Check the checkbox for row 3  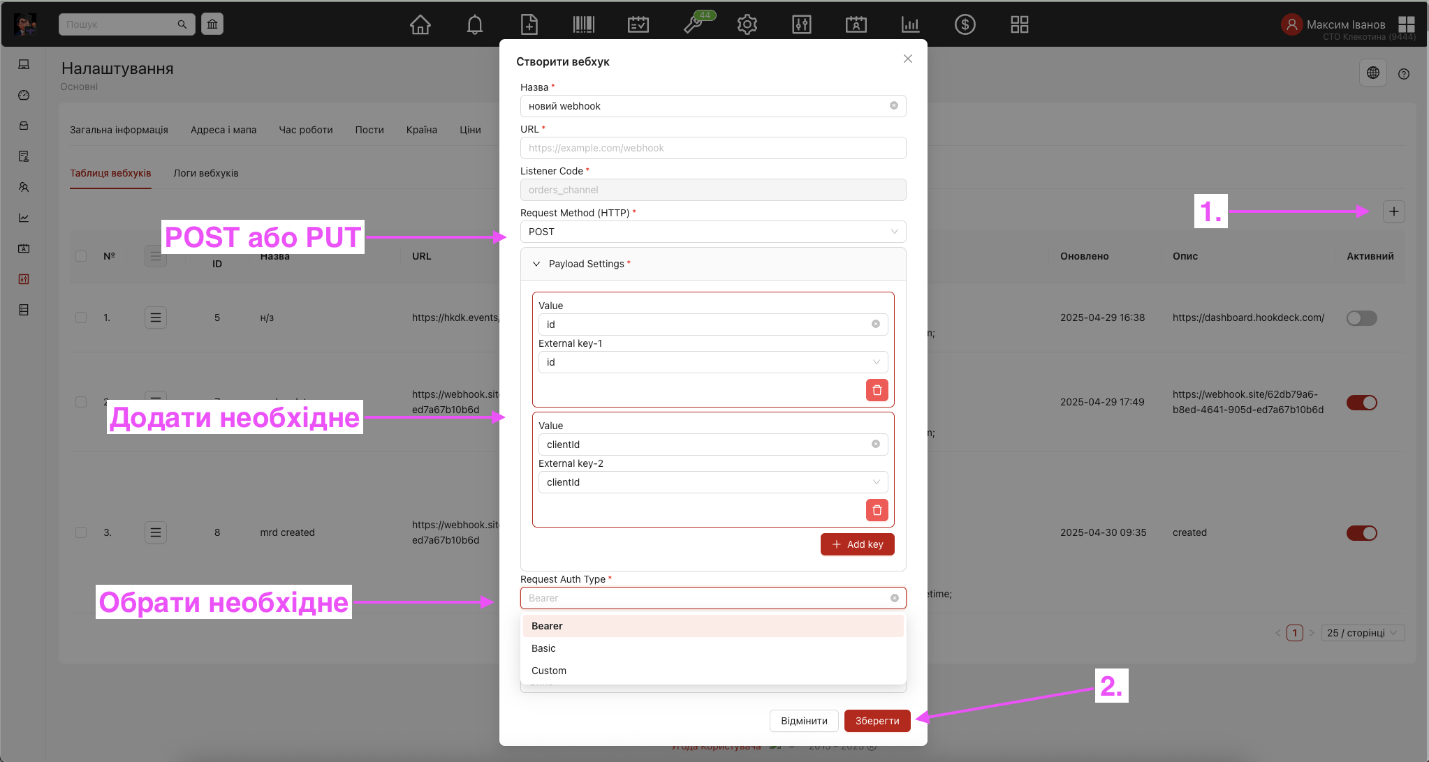[81, 532]
